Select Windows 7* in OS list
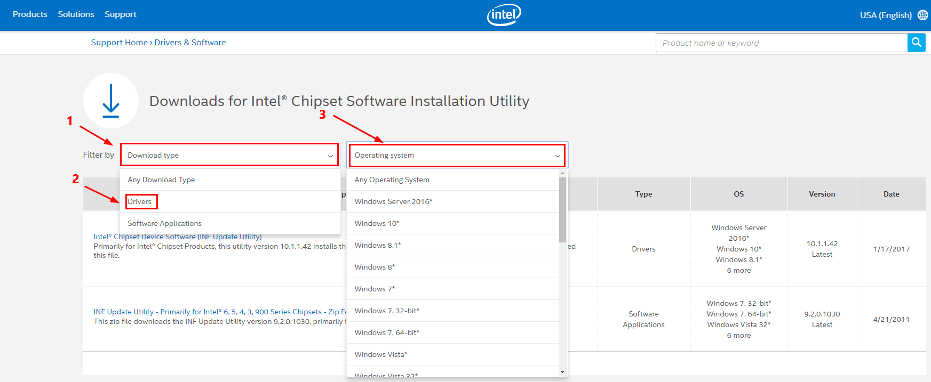The height and width of the screenshot is (382, 931). click(x=452, y=289)
